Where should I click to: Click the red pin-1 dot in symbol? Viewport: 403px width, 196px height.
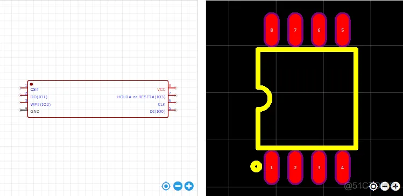point(31,84)
